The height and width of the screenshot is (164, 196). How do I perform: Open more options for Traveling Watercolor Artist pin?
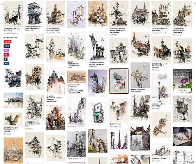[x=43, y=26]
